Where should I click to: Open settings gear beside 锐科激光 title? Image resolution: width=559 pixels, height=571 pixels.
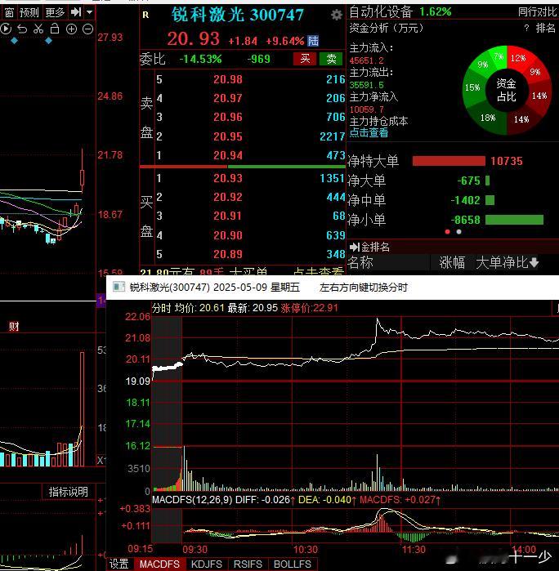337,15
